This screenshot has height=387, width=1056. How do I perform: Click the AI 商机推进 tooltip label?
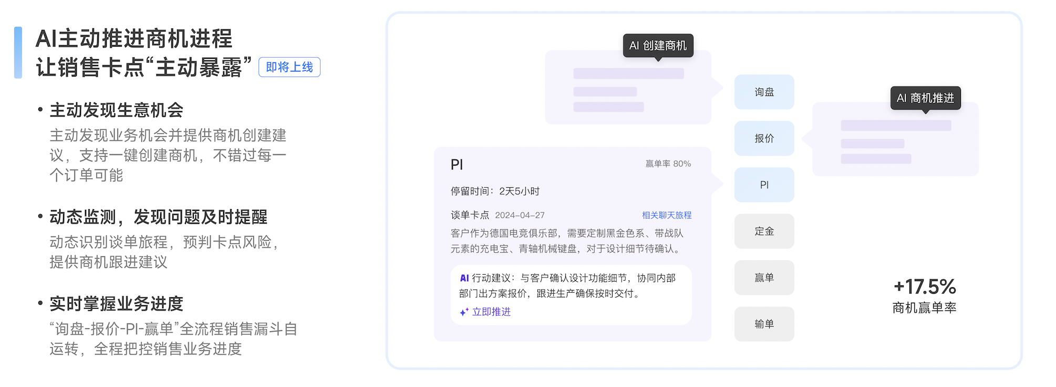[x=925, y=98]
